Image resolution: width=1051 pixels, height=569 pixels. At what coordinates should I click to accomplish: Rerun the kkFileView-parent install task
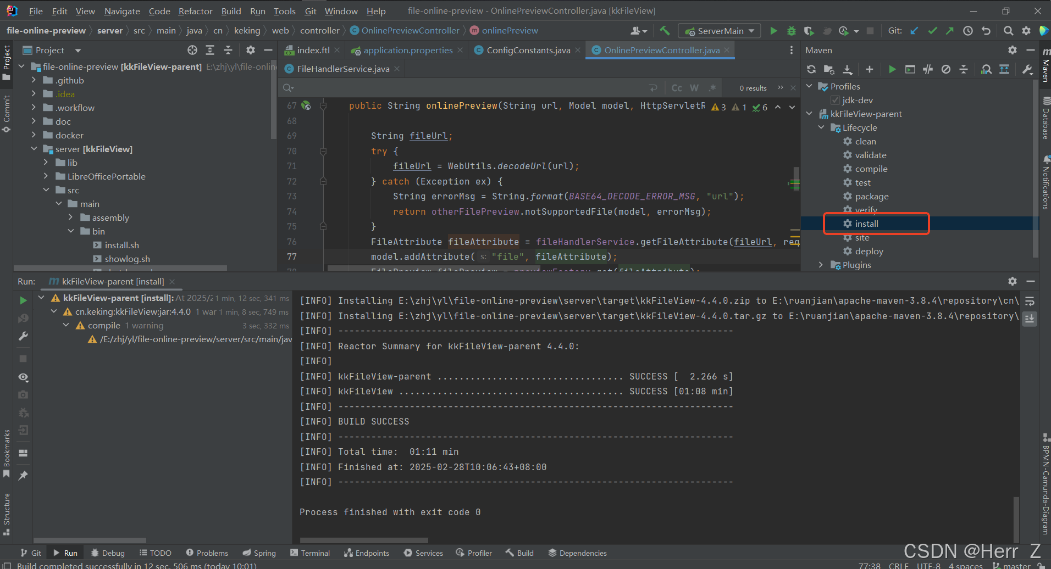[23, 300]
